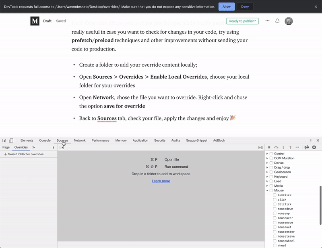Open the Memory tab
The height and width of the screenshot is (248, 322).
[x=121, y=140]
